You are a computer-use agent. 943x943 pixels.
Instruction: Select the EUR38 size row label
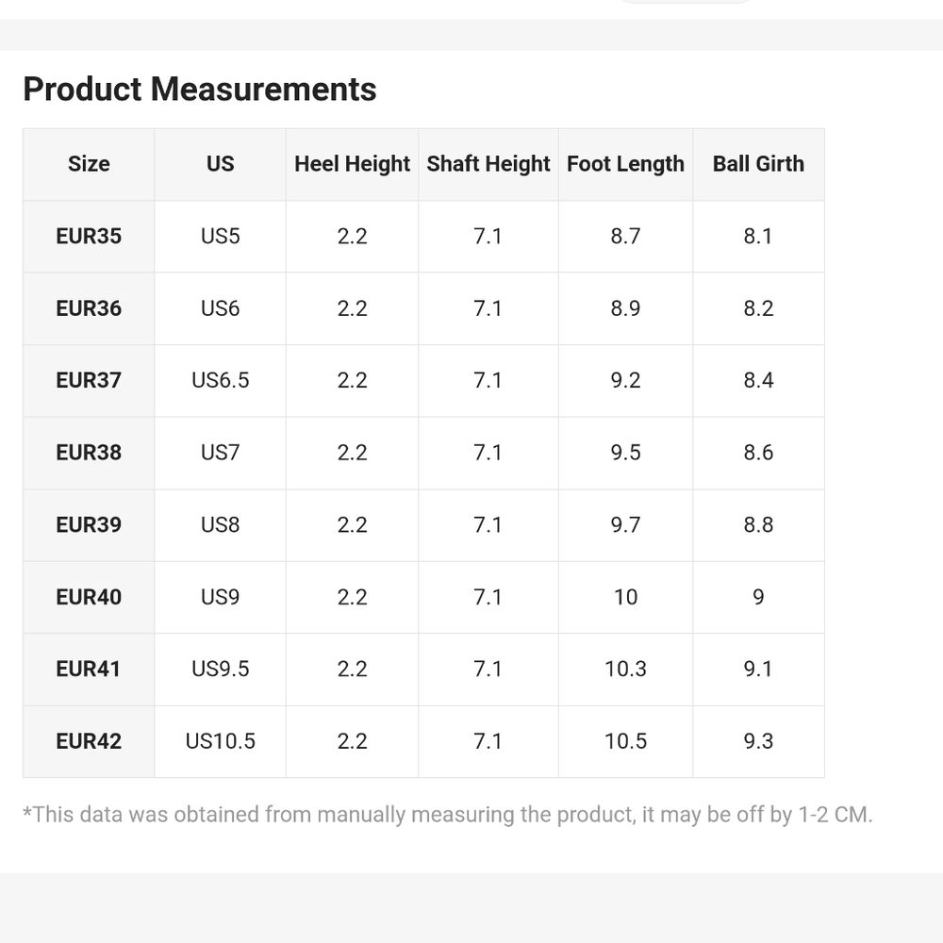coord(89,453)
